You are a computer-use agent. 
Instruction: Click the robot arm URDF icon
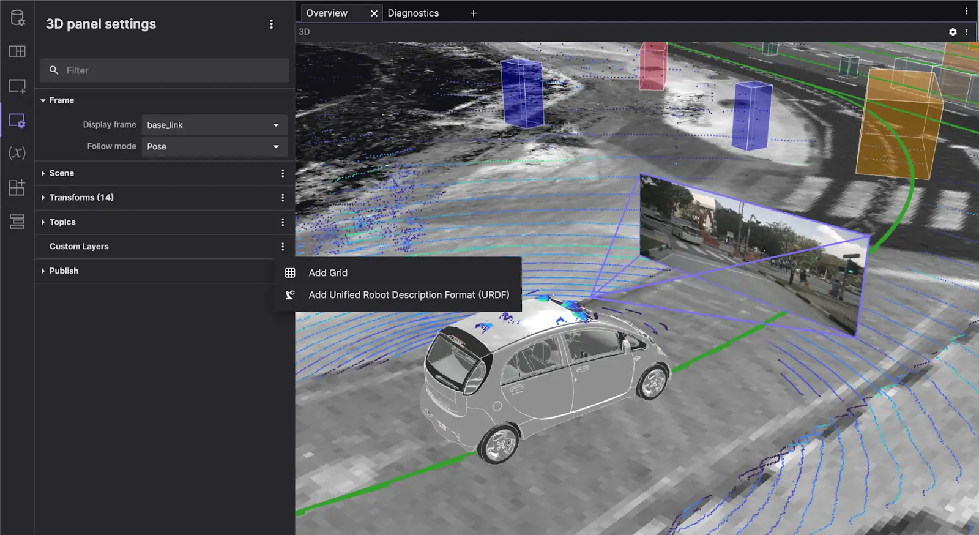(x=290, y=295)
